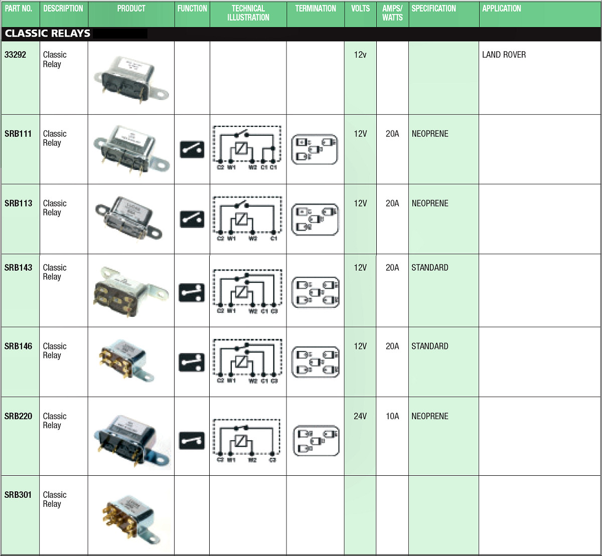Click the SRB146 function switch icon

[192, 362]
